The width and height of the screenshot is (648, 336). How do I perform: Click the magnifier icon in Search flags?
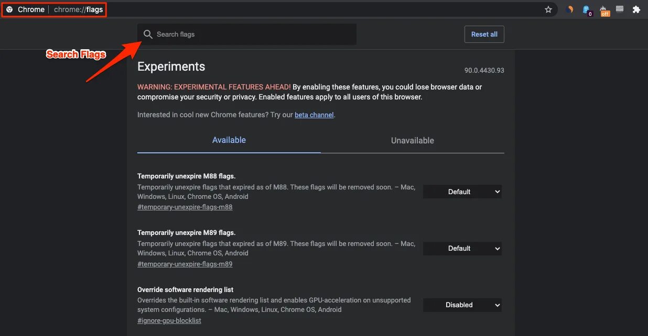pos(148,35)
